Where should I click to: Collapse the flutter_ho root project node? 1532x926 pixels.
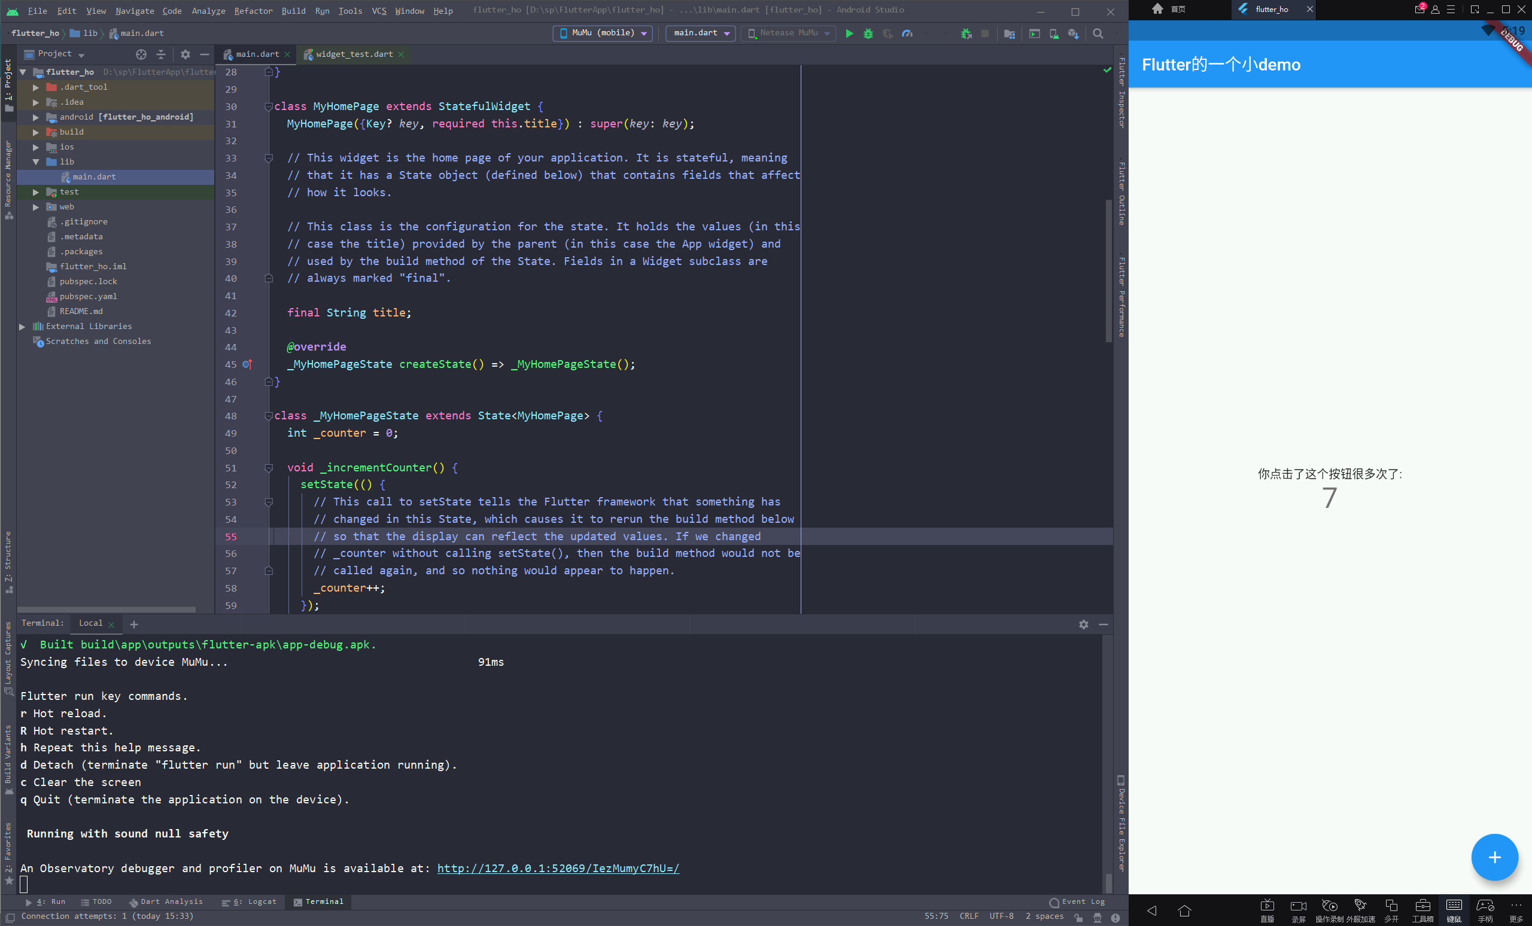pos(23,72)
